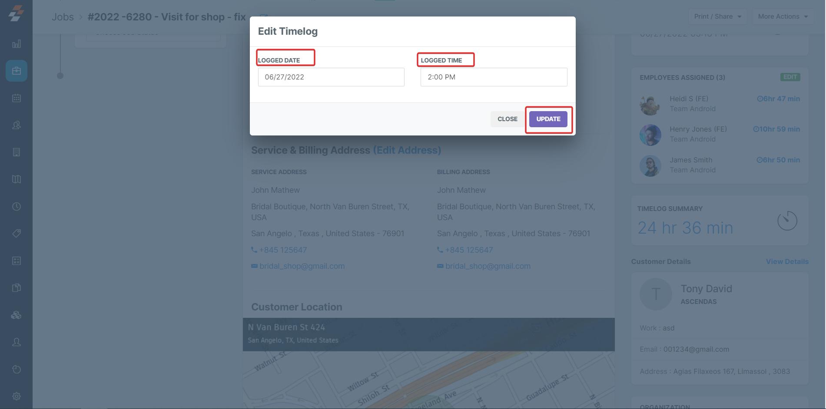826x409 pixels.
Task: Click the calculator icon in sidebar
Action: [17, 261]
